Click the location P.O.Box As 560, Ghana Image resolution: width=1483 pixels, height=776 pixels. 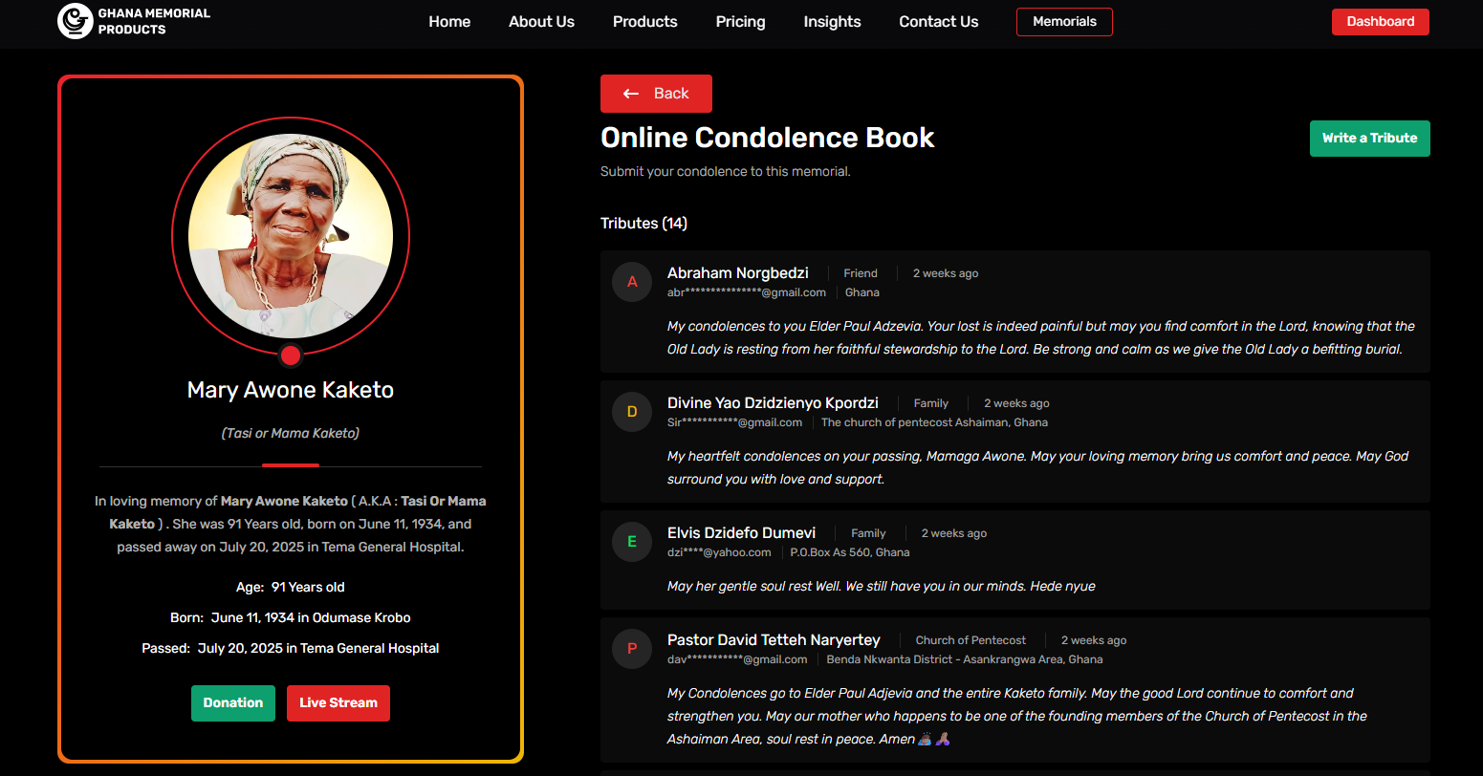tap(850, 552)
